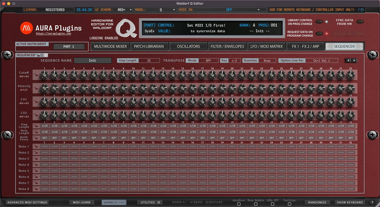Switch to the Patch Librarian tab
The height and width of the screenshot is (207, 380).
coord(149,47)
